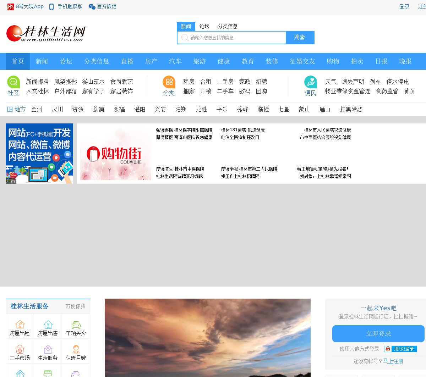Open 旅游 in the nav bar

tap(200, 61)
